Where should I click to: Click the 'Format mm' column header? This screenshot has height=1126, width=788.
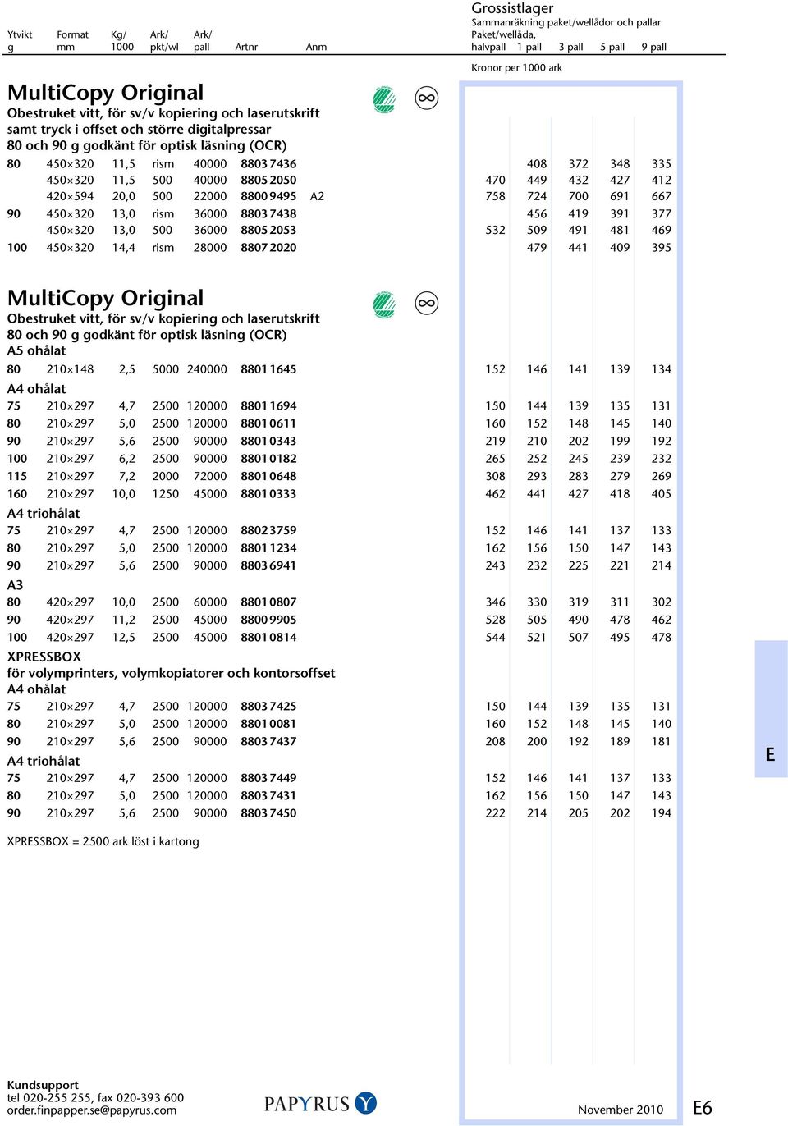point(72,41)
